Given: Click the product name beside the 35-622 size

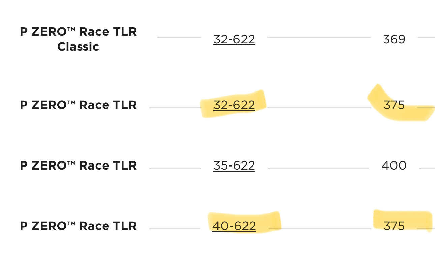Looking at the screenshot, I should pos(78,165).
